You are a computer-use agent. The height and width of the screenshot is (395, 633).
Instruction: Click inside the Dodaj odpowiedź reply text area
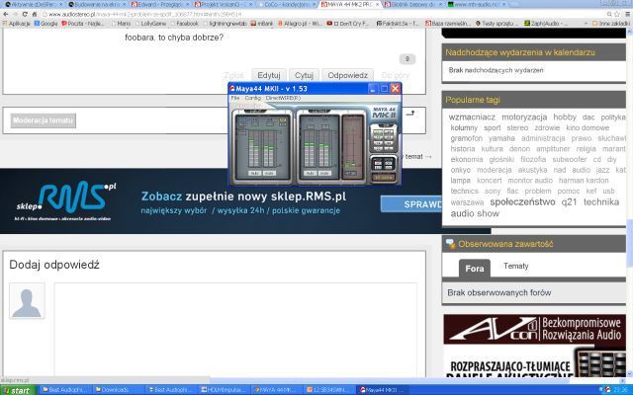[x=235, y=330]
